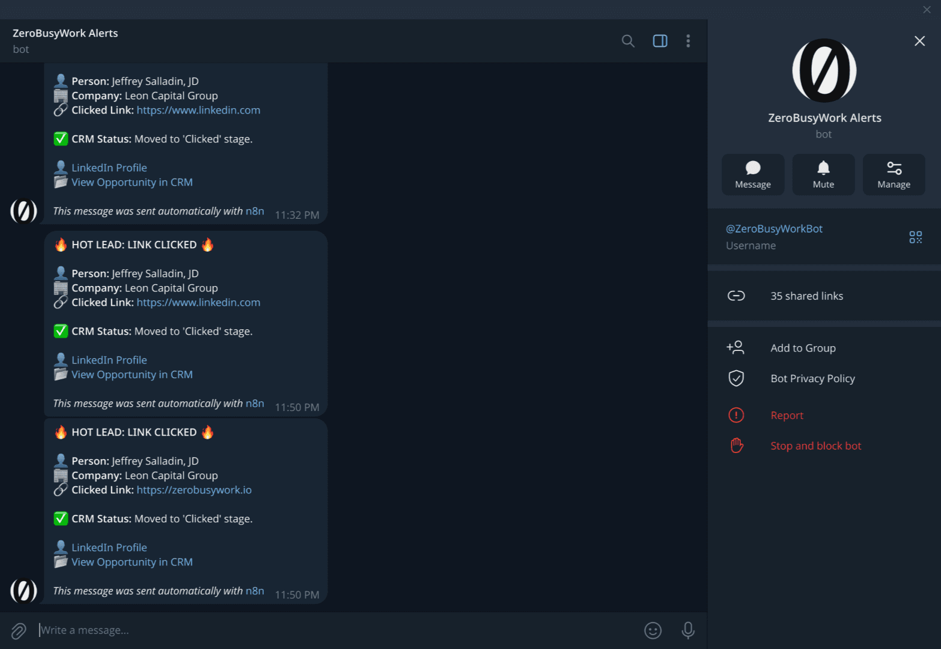Open linkedin.com link in middle 11:50 PM message
Viewport: 941px width, 649px height.
click(198, 302)
